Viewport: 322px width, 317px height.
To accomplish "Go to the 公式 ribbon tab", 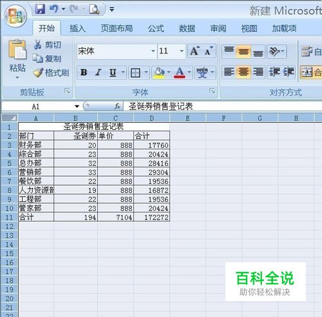I will [156, 28].
